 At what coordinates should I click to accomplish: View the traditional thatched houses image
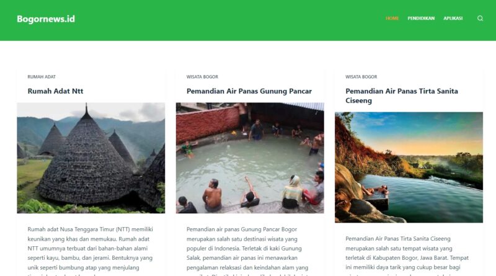pos(91,158)
